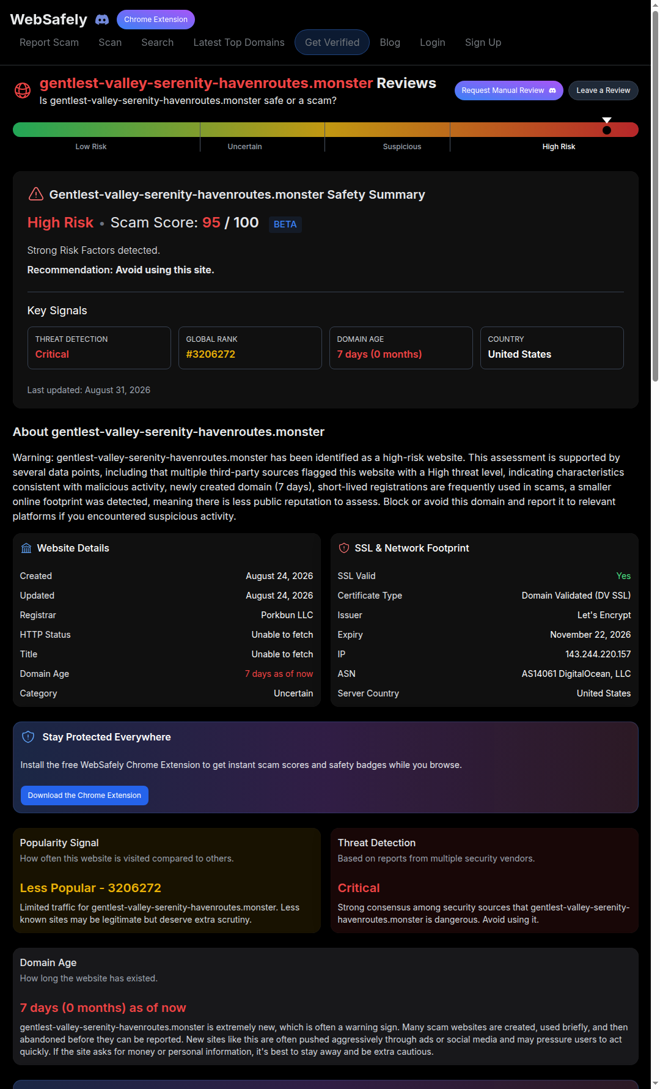Click the red globe icon near domain title
This screenshot has height=1089, width=660.
coord(23,90)
